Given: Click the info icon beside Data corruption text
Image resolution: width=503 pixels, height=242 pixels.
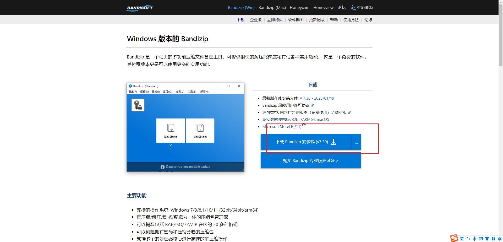Looking at the screenshot, I should click(x=163, y=166).
